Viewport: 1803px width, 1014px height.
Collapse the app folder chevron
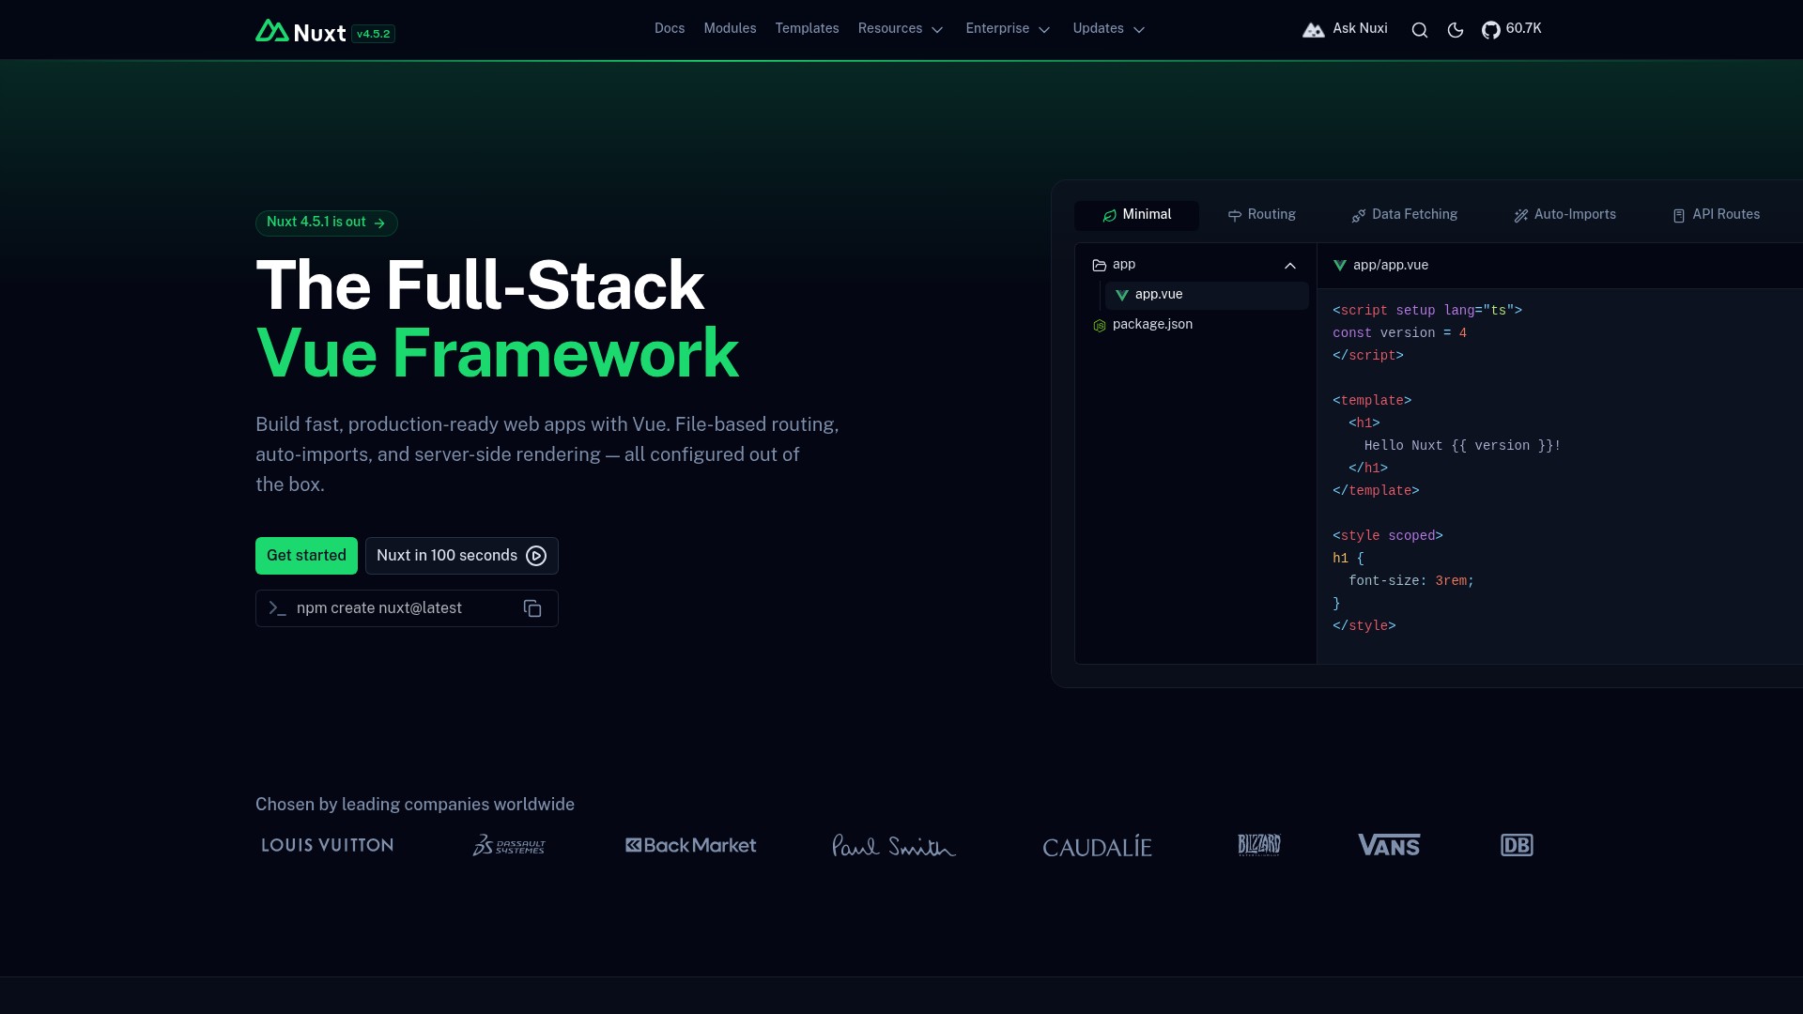[1290, 266]
